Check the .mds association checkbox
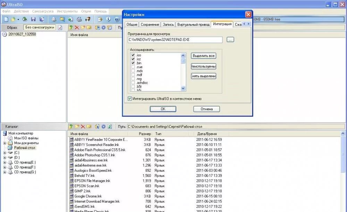Screen dimensions: 347x212 tap(133, 71)
